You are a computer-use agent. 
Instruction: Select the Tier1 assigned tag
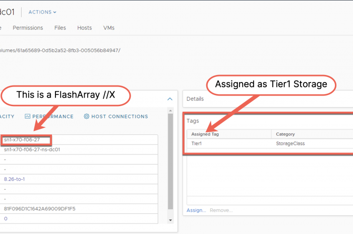tap(197, 143)
